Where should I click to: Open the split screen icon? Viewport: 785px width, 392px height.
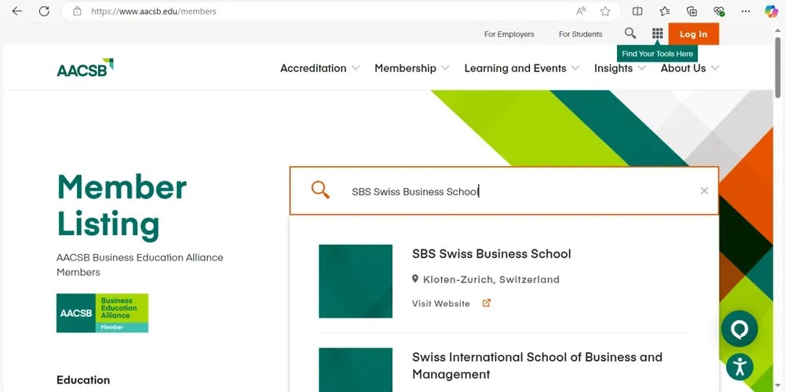pos(637,11)
